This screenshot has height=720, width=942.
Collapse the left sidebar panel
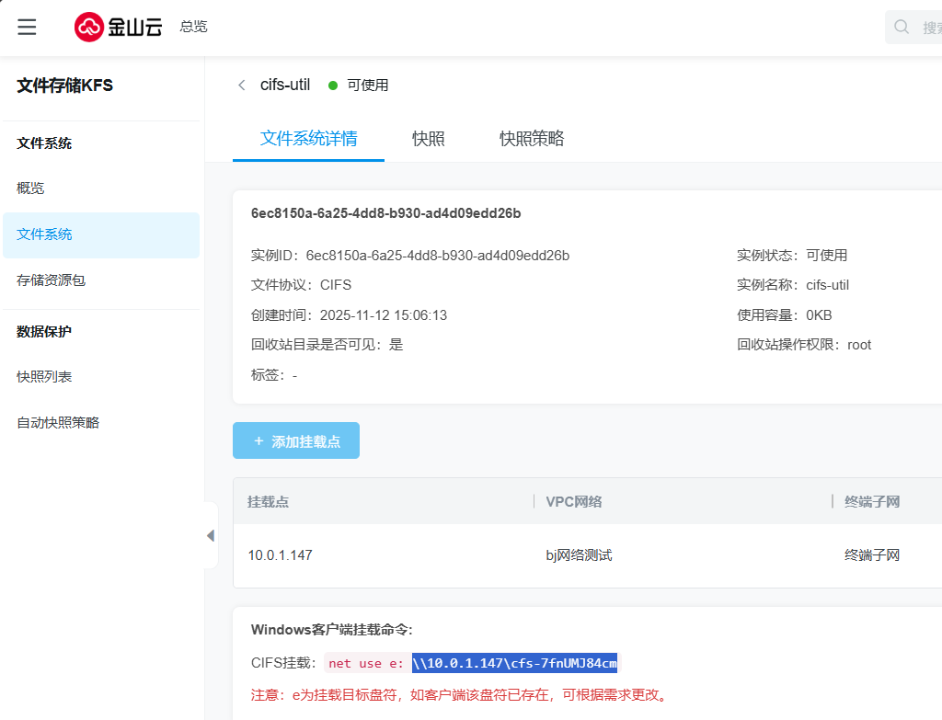211,535
